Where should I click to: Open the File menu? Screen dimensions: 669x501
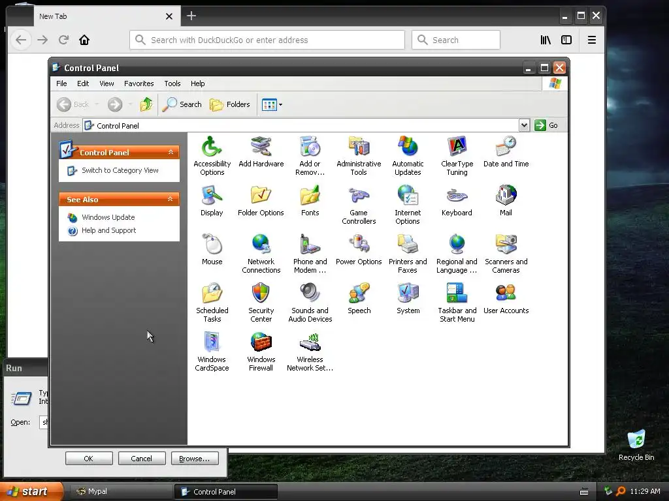point(61,83)
